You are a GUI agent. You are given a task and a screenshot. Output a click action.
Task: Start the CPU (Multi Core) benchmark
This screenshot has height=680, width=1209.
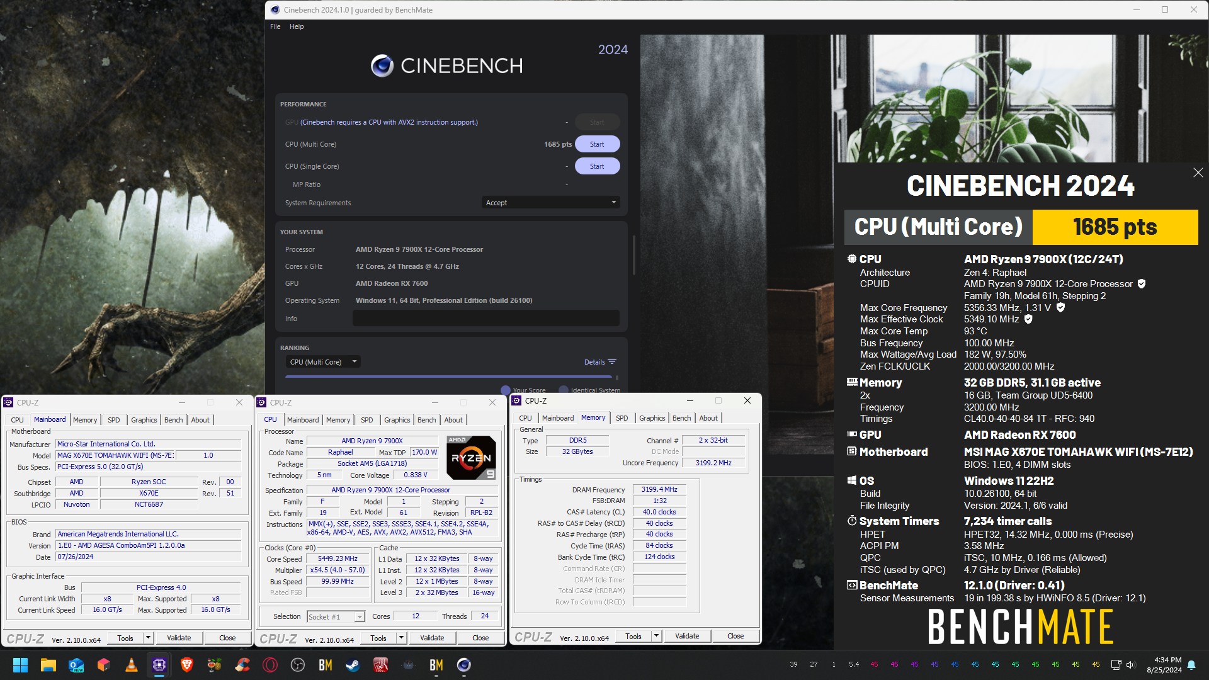[597, 144]
